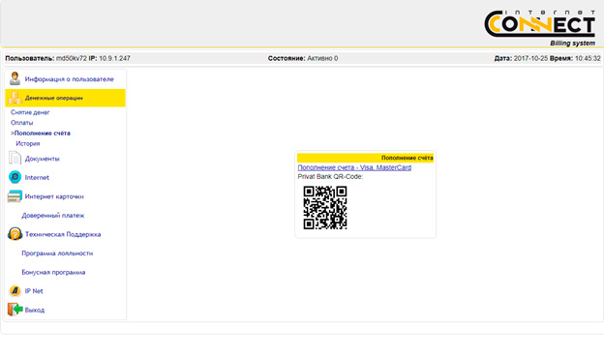
Task: Click the Internet globe icon
Action: pyautogui.click(x=15, y=177)
